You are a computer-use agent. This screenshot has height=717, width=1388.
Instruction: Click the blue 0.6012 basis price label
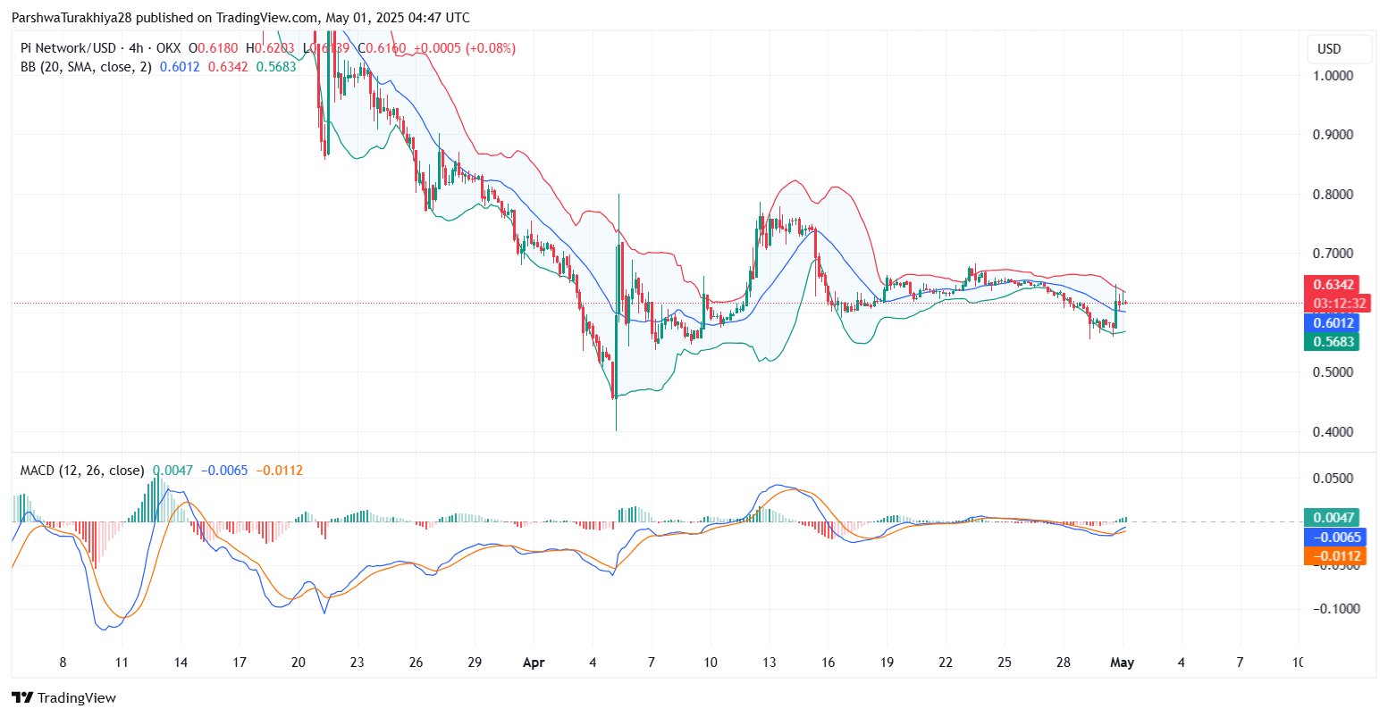[1333, 322]
